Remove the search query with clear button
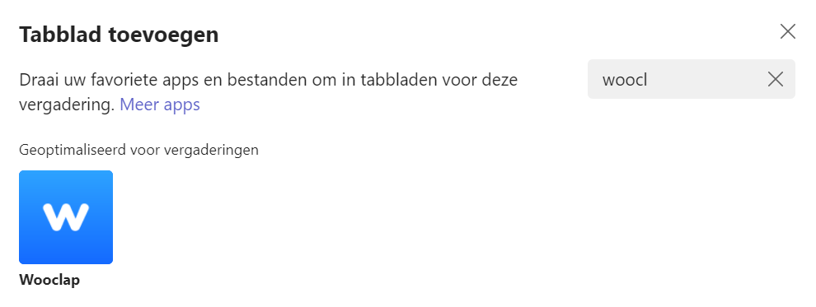 (x=776, y=80)
